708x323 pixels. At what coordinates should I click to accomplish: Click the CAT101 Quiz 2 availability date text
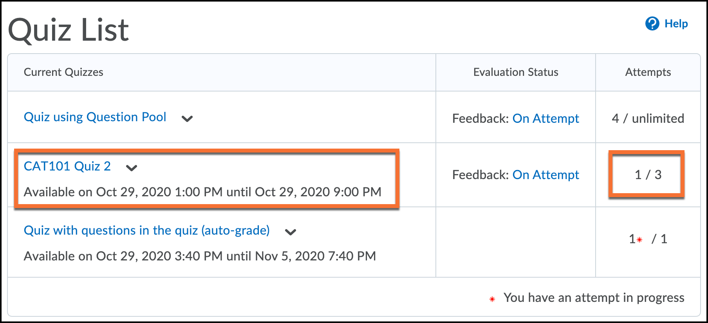(202, 192)
